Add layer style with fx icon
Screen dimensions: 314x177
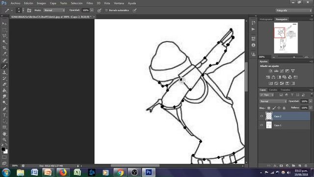(x=275, y=166)
